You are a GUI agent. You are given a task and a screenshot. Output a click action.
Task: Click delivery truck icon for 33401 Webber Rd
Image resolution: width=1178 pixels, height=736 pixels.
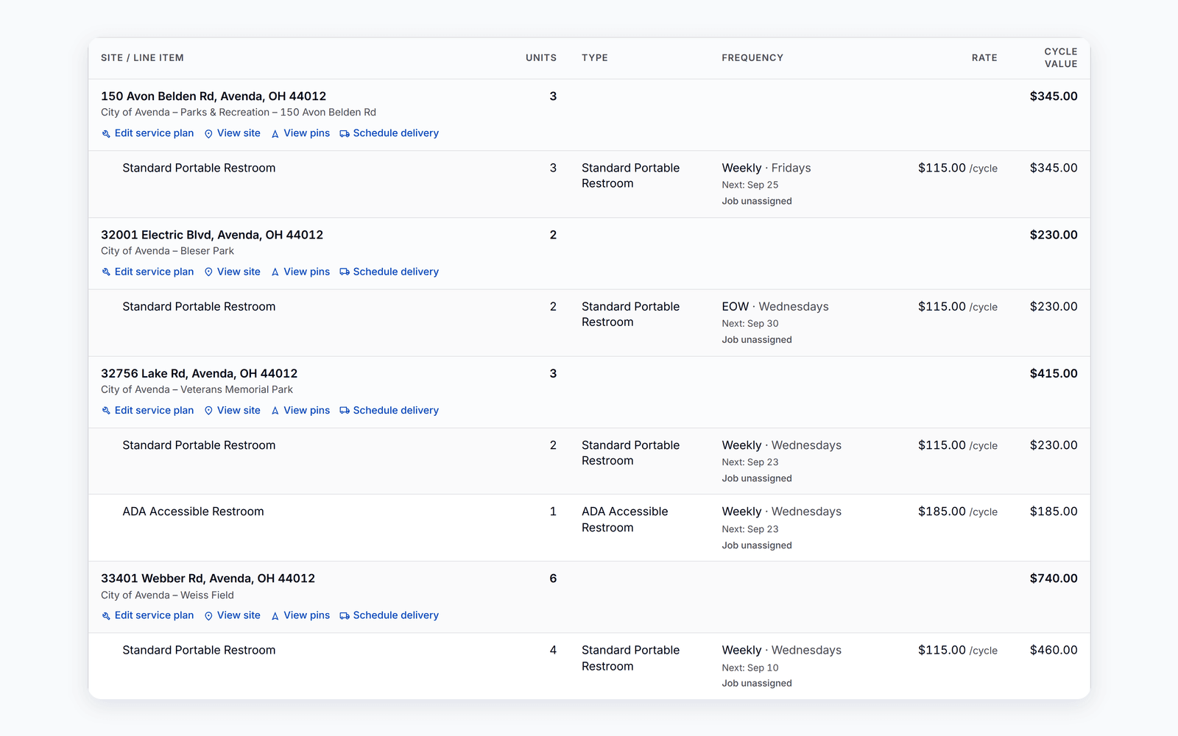pyautogui.click(x=345, y=616)
